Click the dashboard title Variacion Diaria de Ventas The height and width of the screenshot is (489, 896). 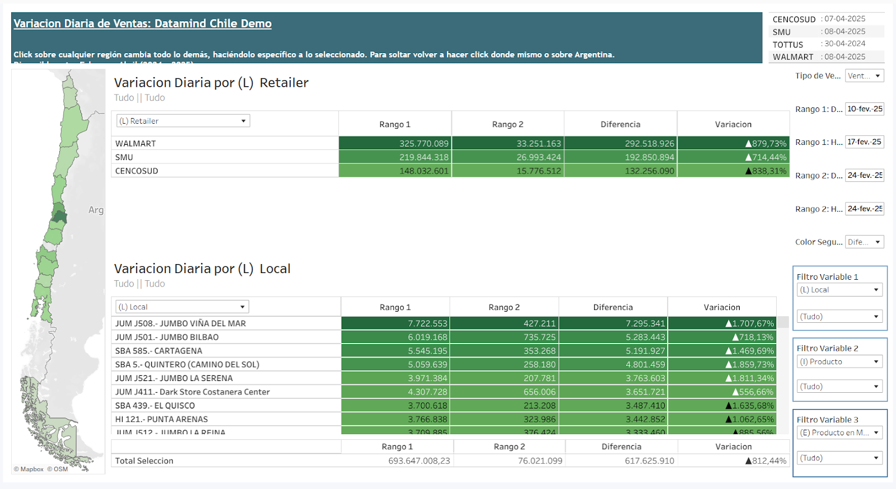click(142, 23)
